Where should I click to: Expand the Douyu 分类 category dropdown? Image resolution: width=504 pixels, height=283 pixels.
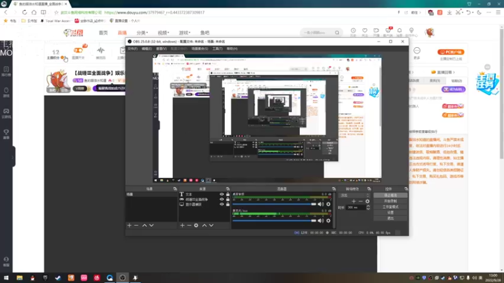142,33
